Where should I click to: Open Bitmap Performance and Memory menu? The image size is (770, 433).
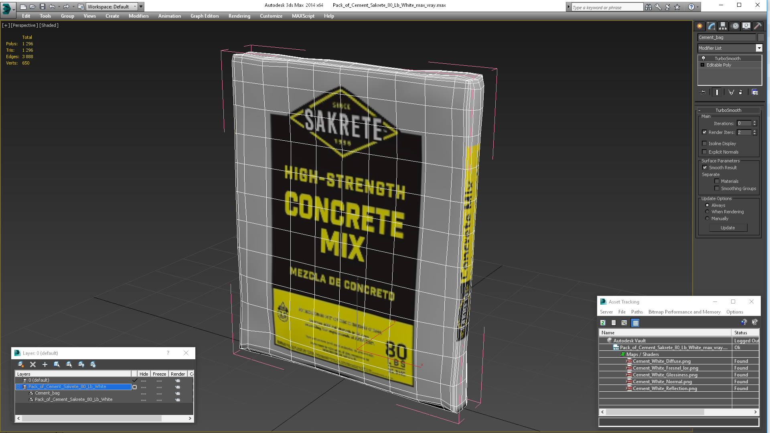[684, 312]
